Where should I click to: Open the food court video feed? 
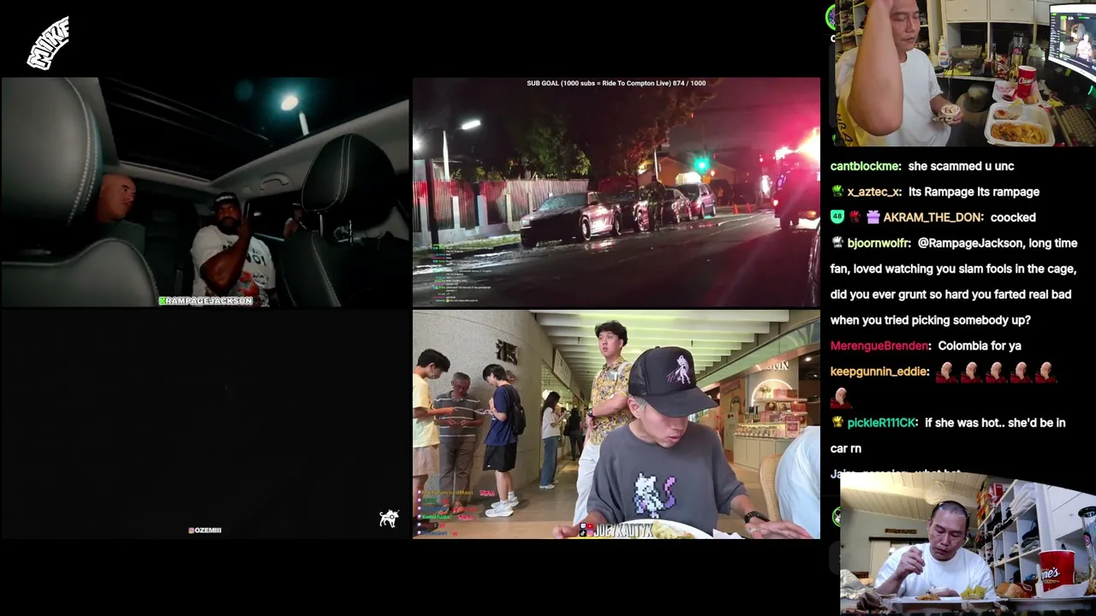[x=616, y=424]
